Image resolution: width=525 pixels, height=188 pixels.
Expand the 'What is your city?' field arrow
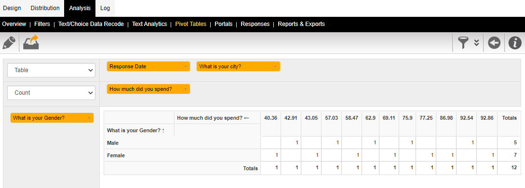(275, 66)
